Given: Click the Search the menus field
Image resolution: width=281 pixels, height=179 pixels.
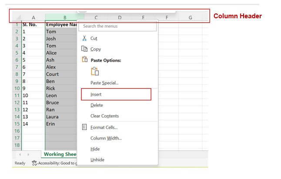Looking at the screenshot, I should pyautogui.click(x=117, y=26).
